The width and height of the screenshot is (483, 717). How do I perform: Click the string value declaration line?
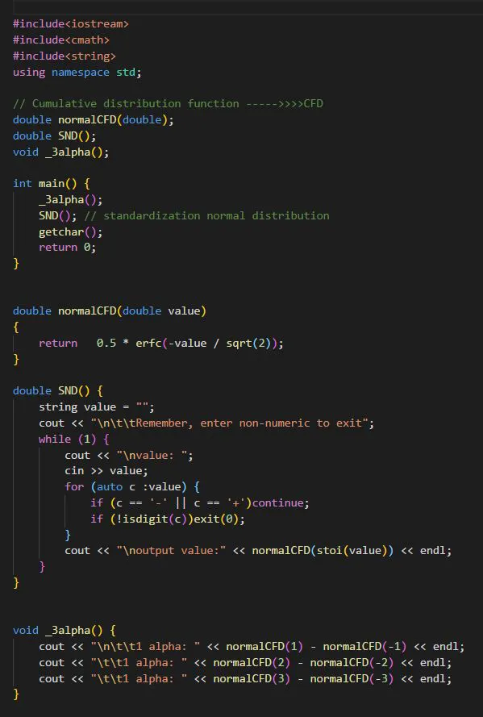coord(97,407)
